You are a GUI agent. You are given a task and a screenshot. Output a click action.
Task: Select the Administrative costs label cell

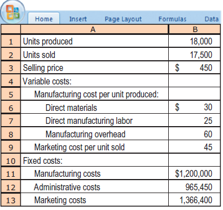[x=94, y=187]
